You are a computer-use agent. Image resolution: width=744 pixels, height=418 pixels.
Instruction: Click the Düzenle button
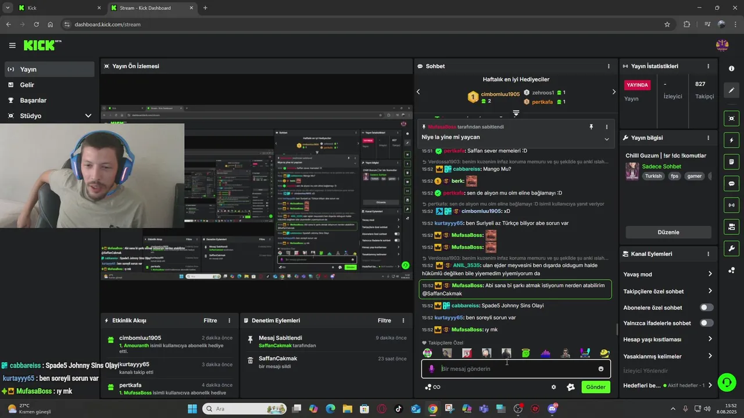(x=668, y=232)
